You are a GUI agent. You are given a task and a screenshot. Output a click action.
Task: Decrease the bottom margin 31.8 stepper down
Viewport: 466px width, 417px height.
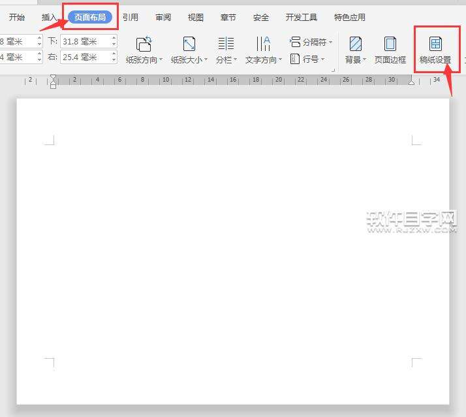[x=114, y=44]
